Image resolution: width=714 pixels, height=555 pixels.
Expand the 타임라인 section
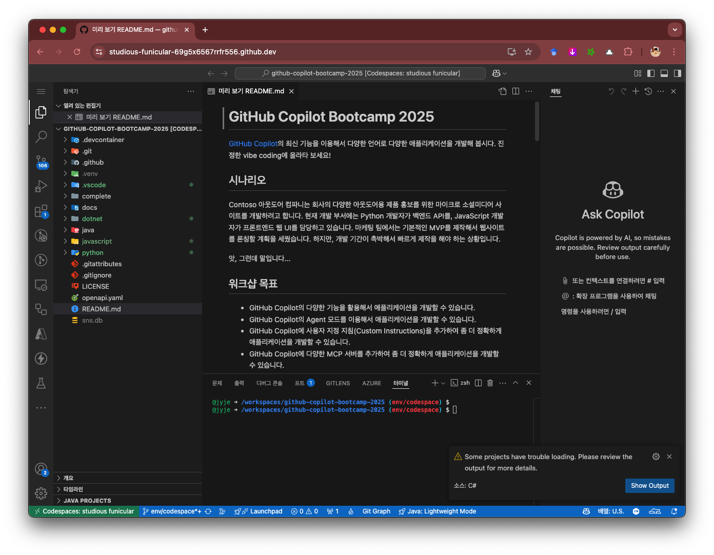128,489
